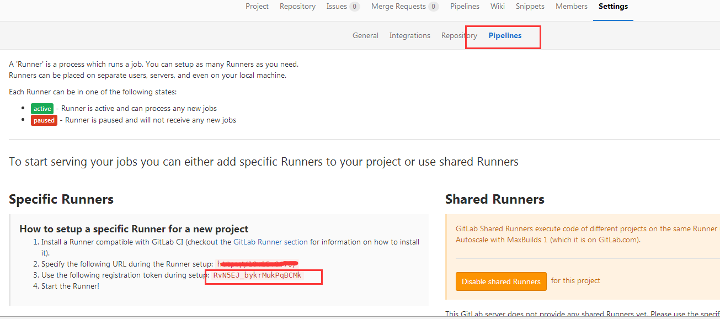Viewport: 720px width, 319px height.
Task: Click the registration token RvN5EJ_bykrMukPqBCMk
Action: click(x=258, y=275)
